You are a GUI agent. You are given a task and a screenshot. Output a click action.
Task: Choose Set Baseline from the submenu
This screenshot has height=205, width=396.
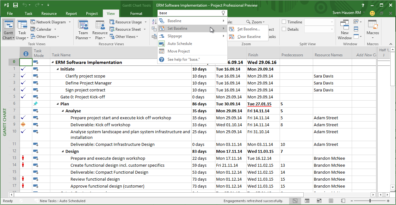pyautogui.click(x=248, y=28)
